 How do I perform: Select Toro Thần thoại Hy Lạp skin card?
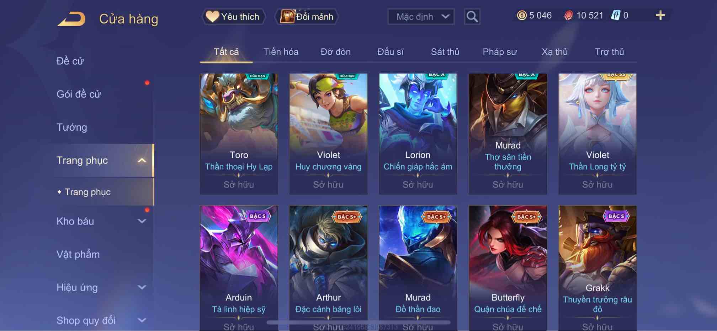[239, 134]
